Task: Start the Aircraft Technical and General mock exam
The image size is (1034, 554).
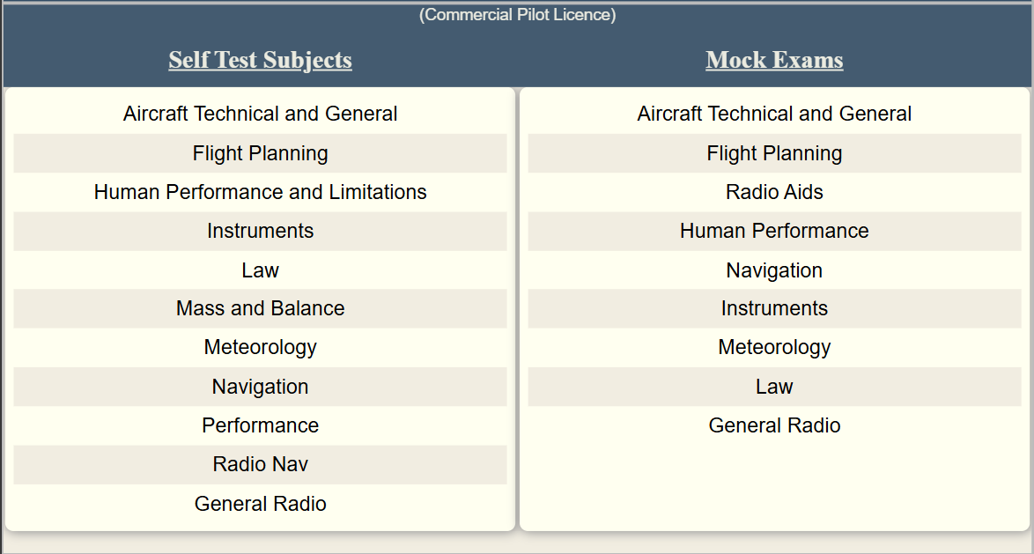Action: 774,114
